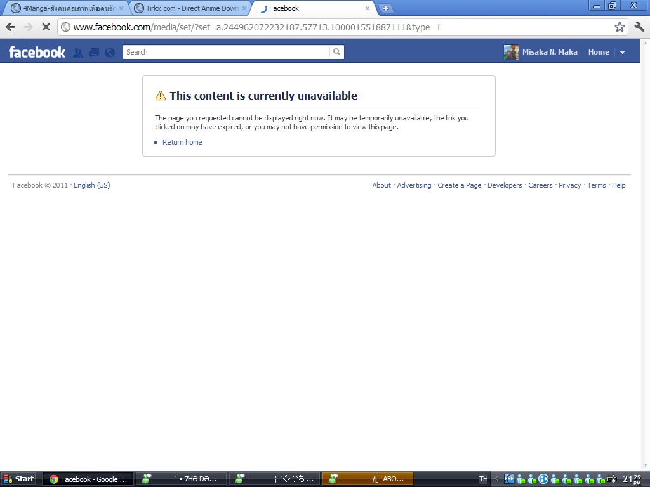Open the account dropdown arrow next to Home
Screen dimensions: 650x487
point(622,53)
